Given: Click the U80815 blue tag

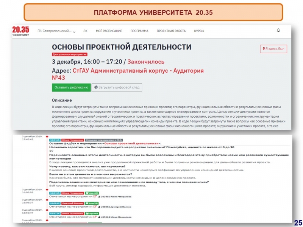Looking at the screenshot, I should (55, 203).
